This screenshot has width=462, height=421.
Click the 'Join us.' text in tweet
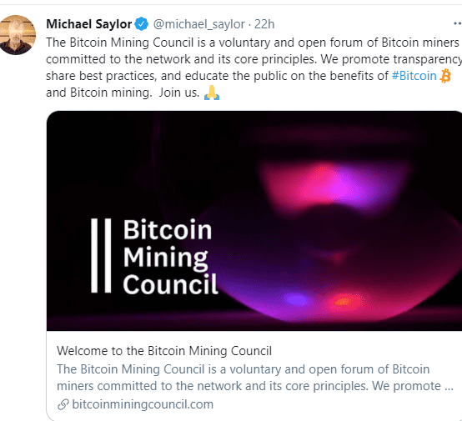(x=179, y=93)
